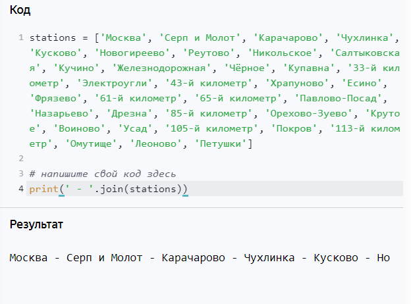This screenshot has width=411, height=304.
Task: Click the 'Воиново' string in the code
Action: (79, 128)
